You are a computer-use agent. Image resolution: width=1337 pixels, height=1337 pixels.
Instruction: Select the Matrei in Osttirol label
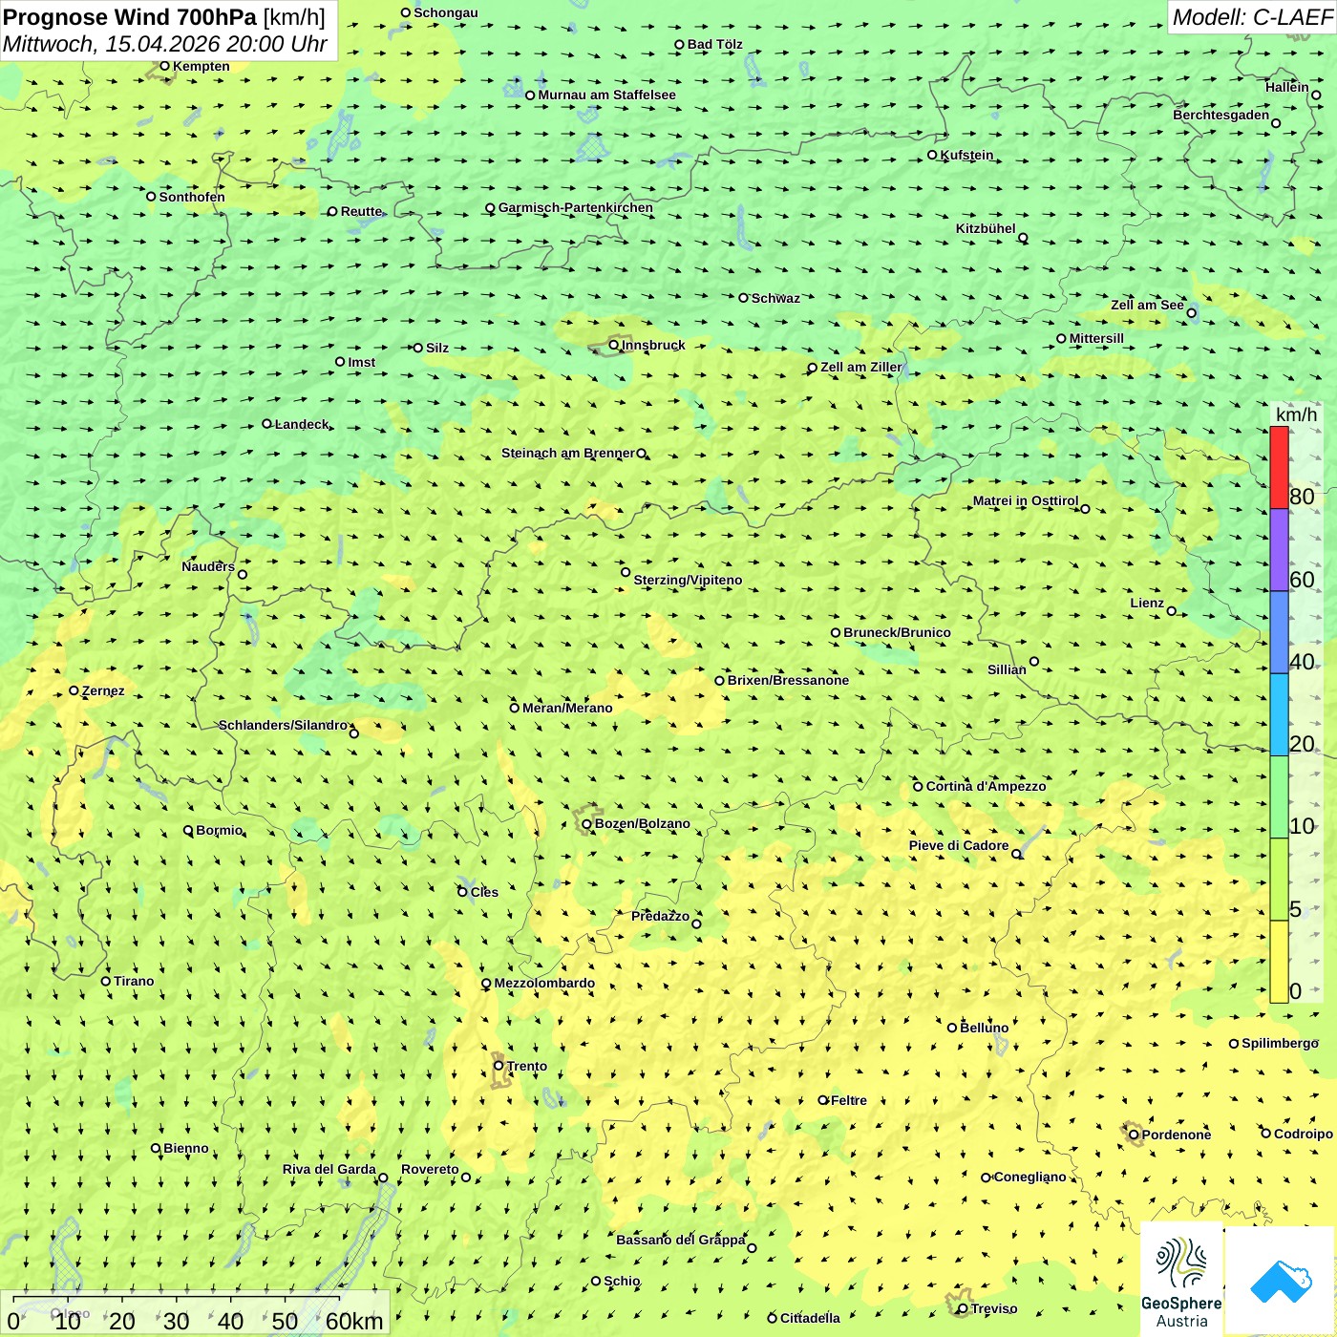(1026, 500)
